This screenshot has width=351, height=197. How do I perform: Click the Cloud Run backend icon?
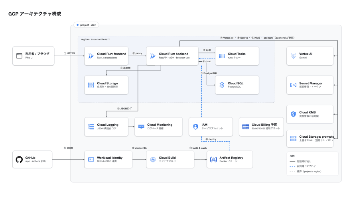[x=153, y=56]
